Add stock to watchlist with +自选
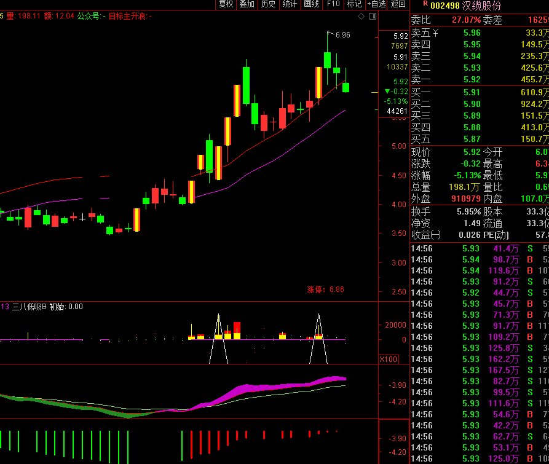The height and width of the screenshot is (464, 549). click(376, 4)
